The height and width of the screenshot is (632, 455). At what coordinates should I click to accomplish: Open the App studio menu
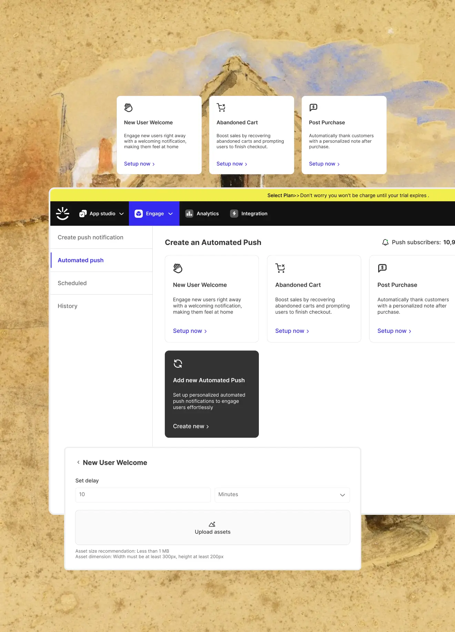click(x=102, y=214)
